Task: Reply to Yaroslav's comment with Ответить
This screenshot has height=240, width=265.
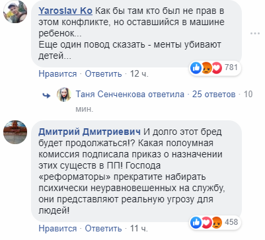Action: (x=104, y=74)
